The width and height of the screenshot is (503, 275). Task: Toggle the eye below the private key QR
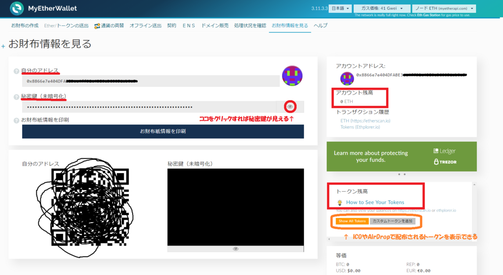pos(235,249)
